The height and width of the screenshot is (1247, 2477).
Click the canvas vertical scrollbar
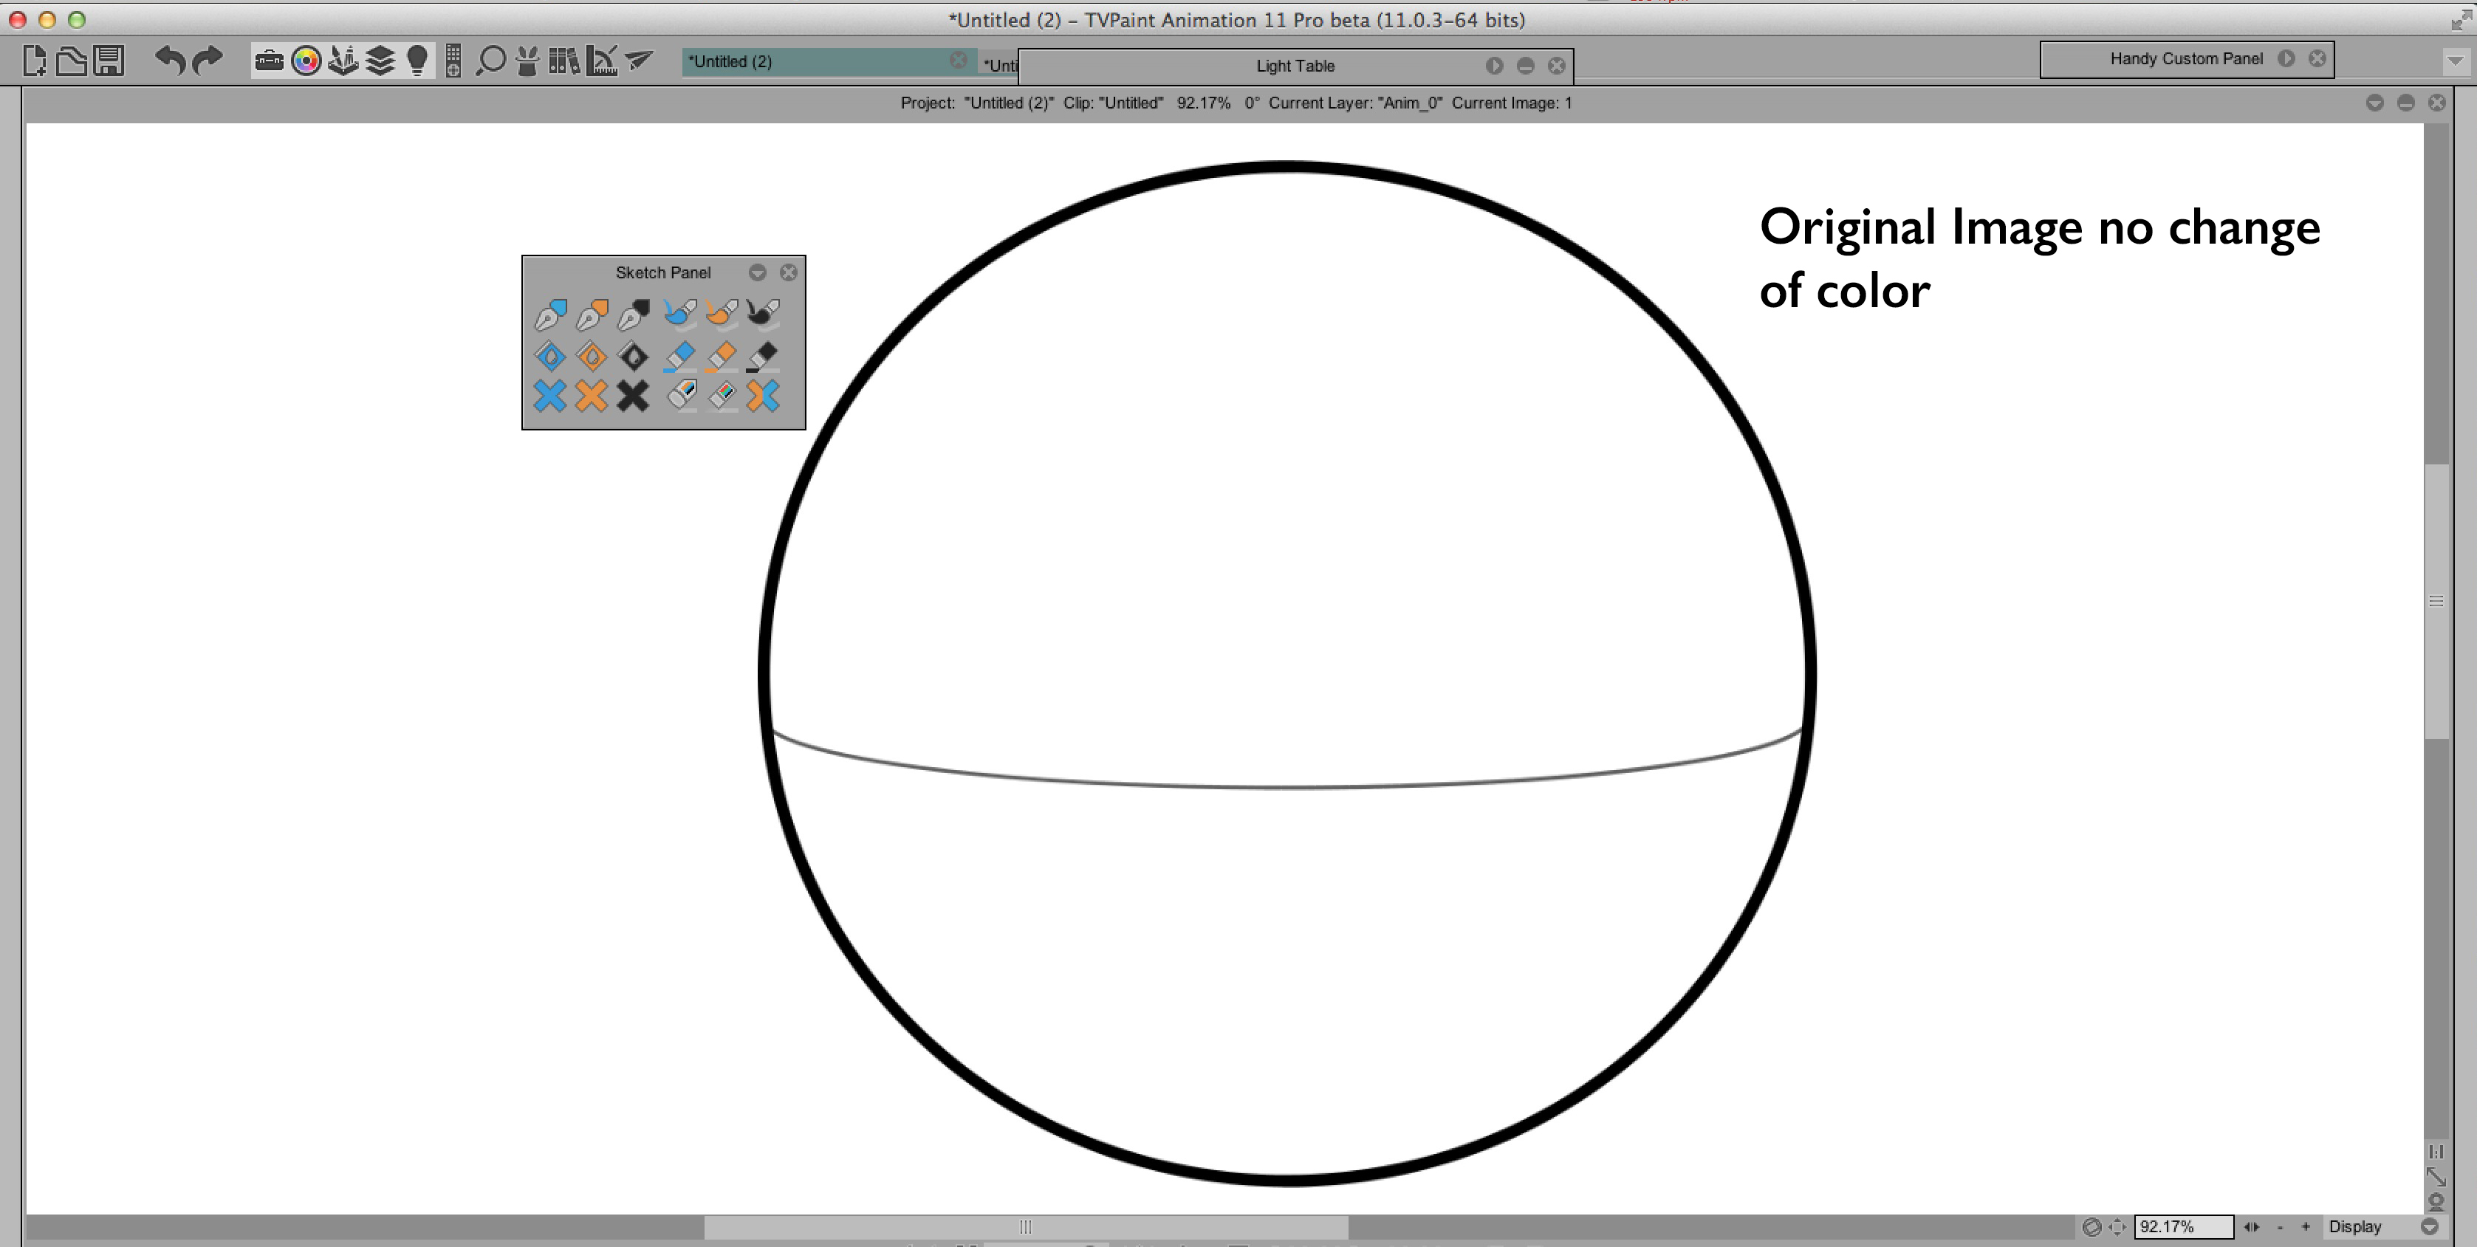point(2436,602)
